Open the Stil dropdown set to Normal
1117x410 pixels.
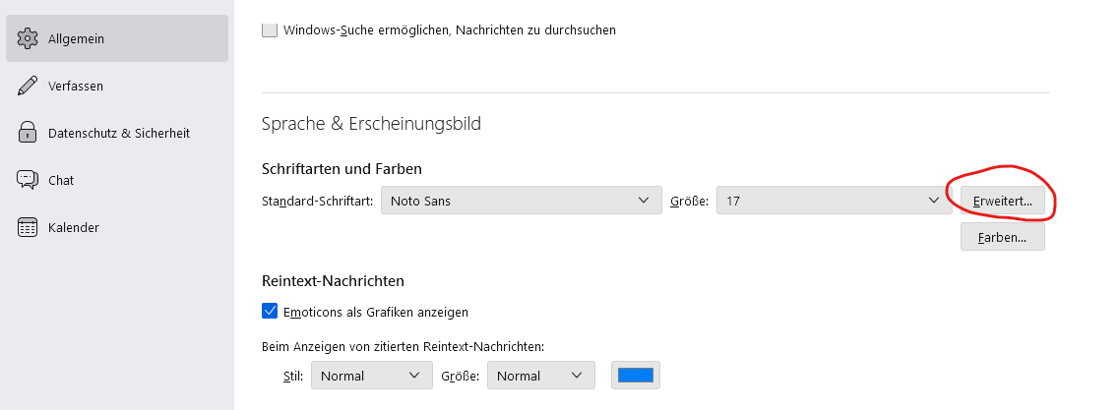(371, 376)
